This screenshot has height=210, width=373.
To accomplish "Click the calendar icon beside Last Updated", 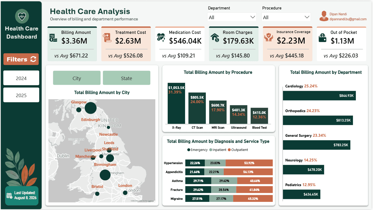I will [9, 196].
